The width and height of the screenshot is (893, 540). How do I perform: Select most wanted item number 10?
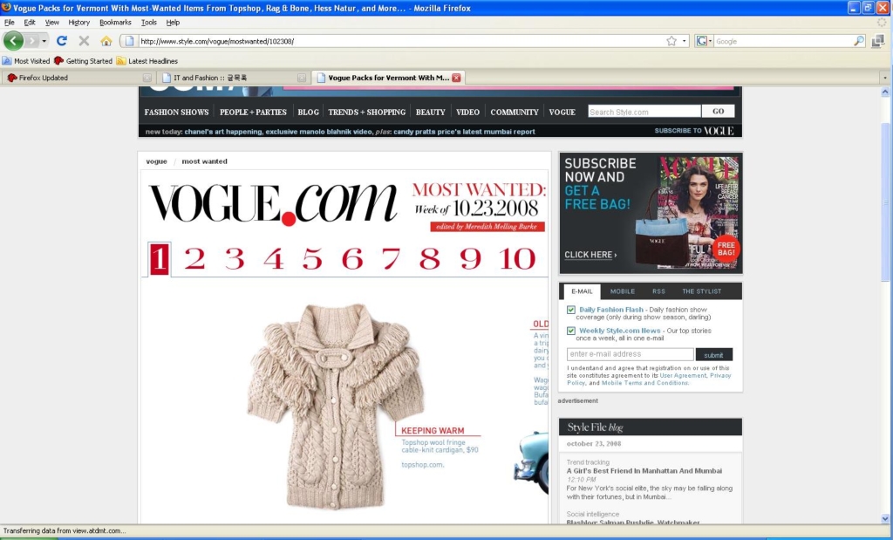(x=517, y=258)
